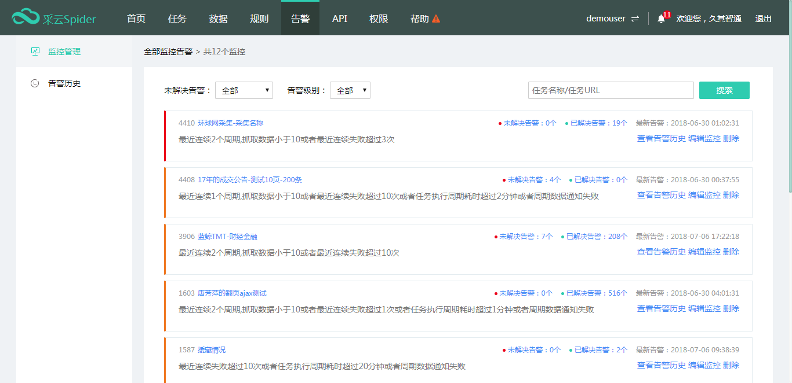Expand the 告警级别 dropdown
This screenshot has width=792, height=383.
click(350, 90)
